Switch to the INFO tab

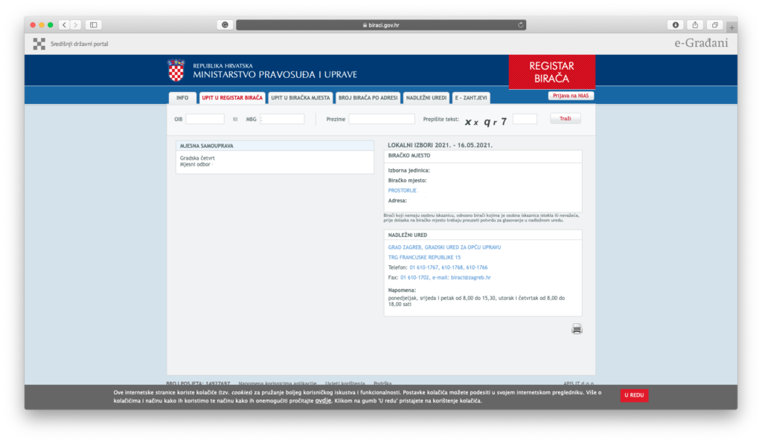click(x=182, y=98)
